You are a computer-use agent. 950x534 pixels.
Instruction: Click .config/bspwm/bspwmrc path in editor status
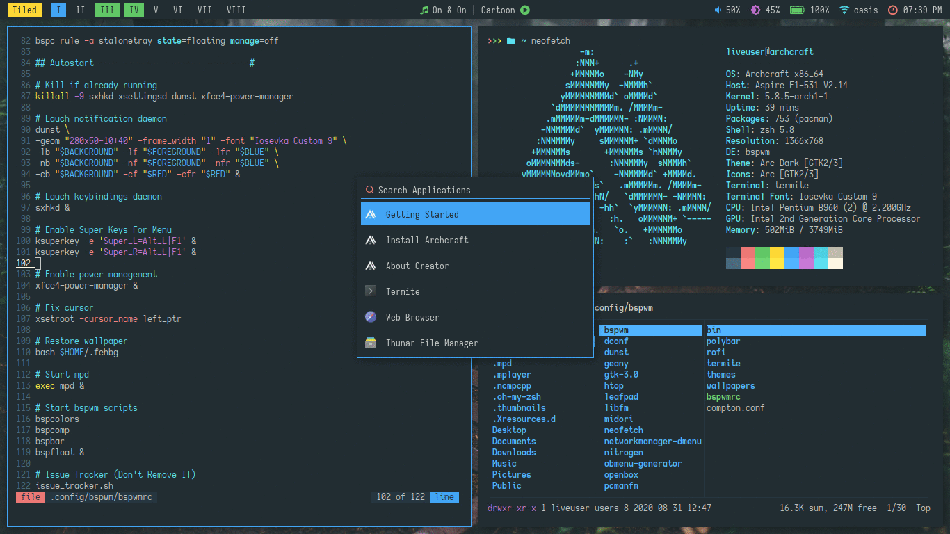[x=102, y=497]
